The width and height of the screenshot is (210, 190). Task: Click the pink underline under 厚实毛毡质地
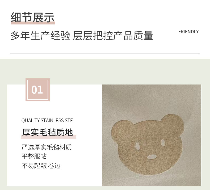(x=49, y=137)
